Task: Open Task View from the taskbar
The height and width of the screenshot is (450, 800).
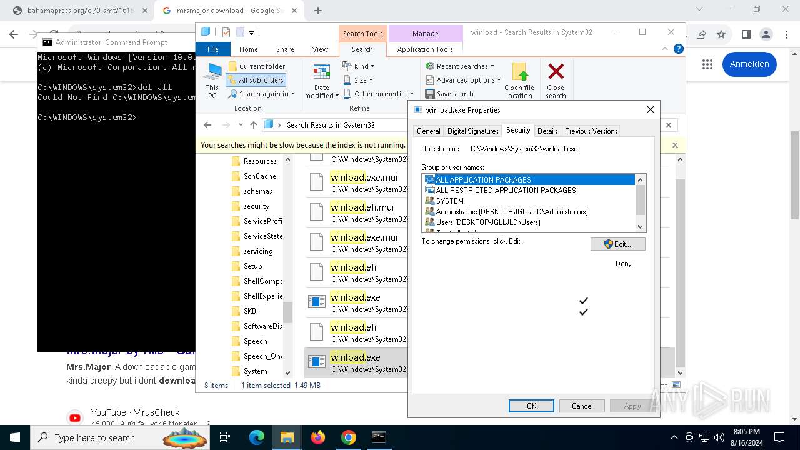Action: pyautogui.click(x=225, y=437)
